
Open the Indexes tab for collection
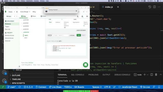click(x=58, y=22)
